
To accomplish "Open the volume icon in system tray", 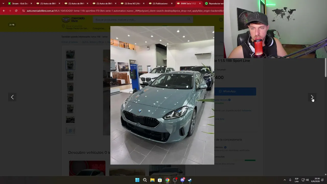I will pos(307,180).
